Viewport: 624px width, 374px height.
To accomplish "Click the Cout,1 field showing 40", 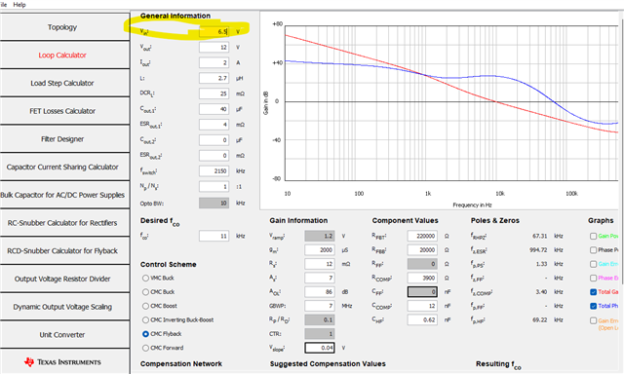I will pos(214,109).
